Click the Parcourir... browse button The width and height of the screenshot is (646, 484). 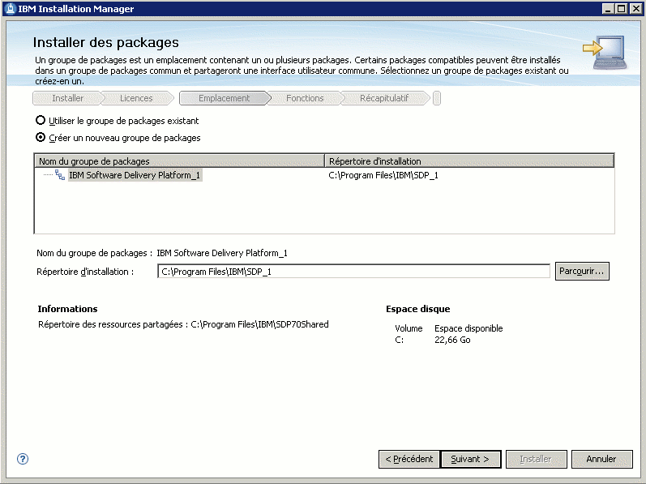(x=582, y=271)
